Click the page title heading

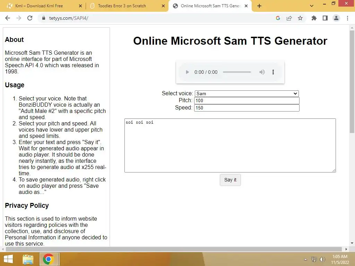[x=230, y=41]
